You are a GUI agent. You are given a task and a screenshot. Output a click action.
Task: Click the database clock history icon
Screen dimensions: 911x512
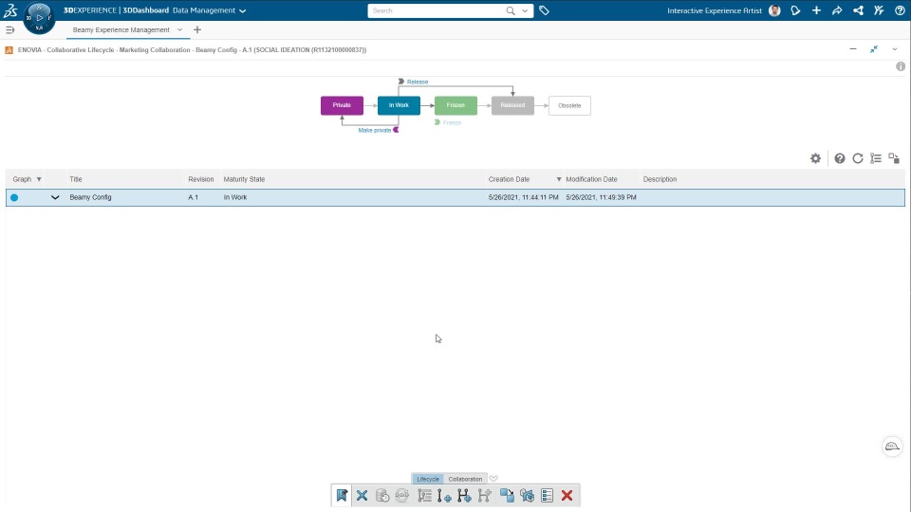[x=381, y=495]
